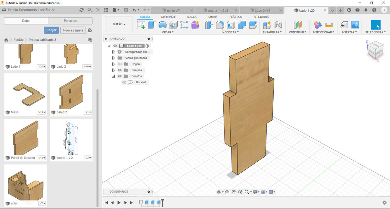Select the Create Sketch tool icon
This screenshot has width=390, height=209.
[x=141, y=25]
